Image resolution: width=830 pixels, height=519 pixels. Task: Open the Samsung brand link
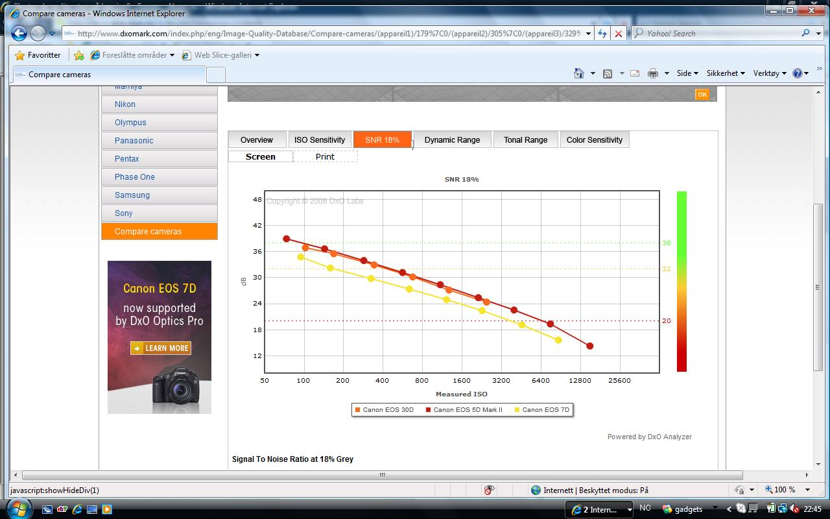pyautogui.click(x=160, y=195)
